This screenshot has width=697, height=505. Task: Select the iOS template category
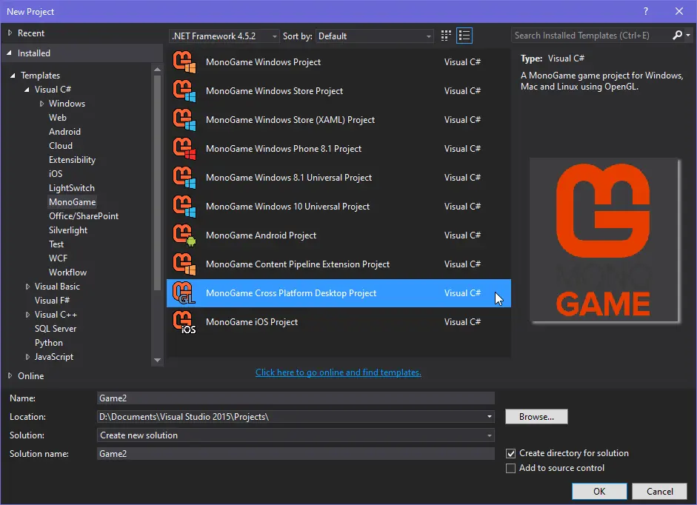[56, 174]
